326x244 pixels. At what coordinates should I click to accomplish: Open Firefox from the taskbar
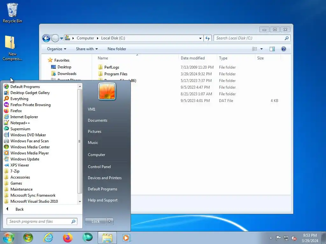(68, 238)
